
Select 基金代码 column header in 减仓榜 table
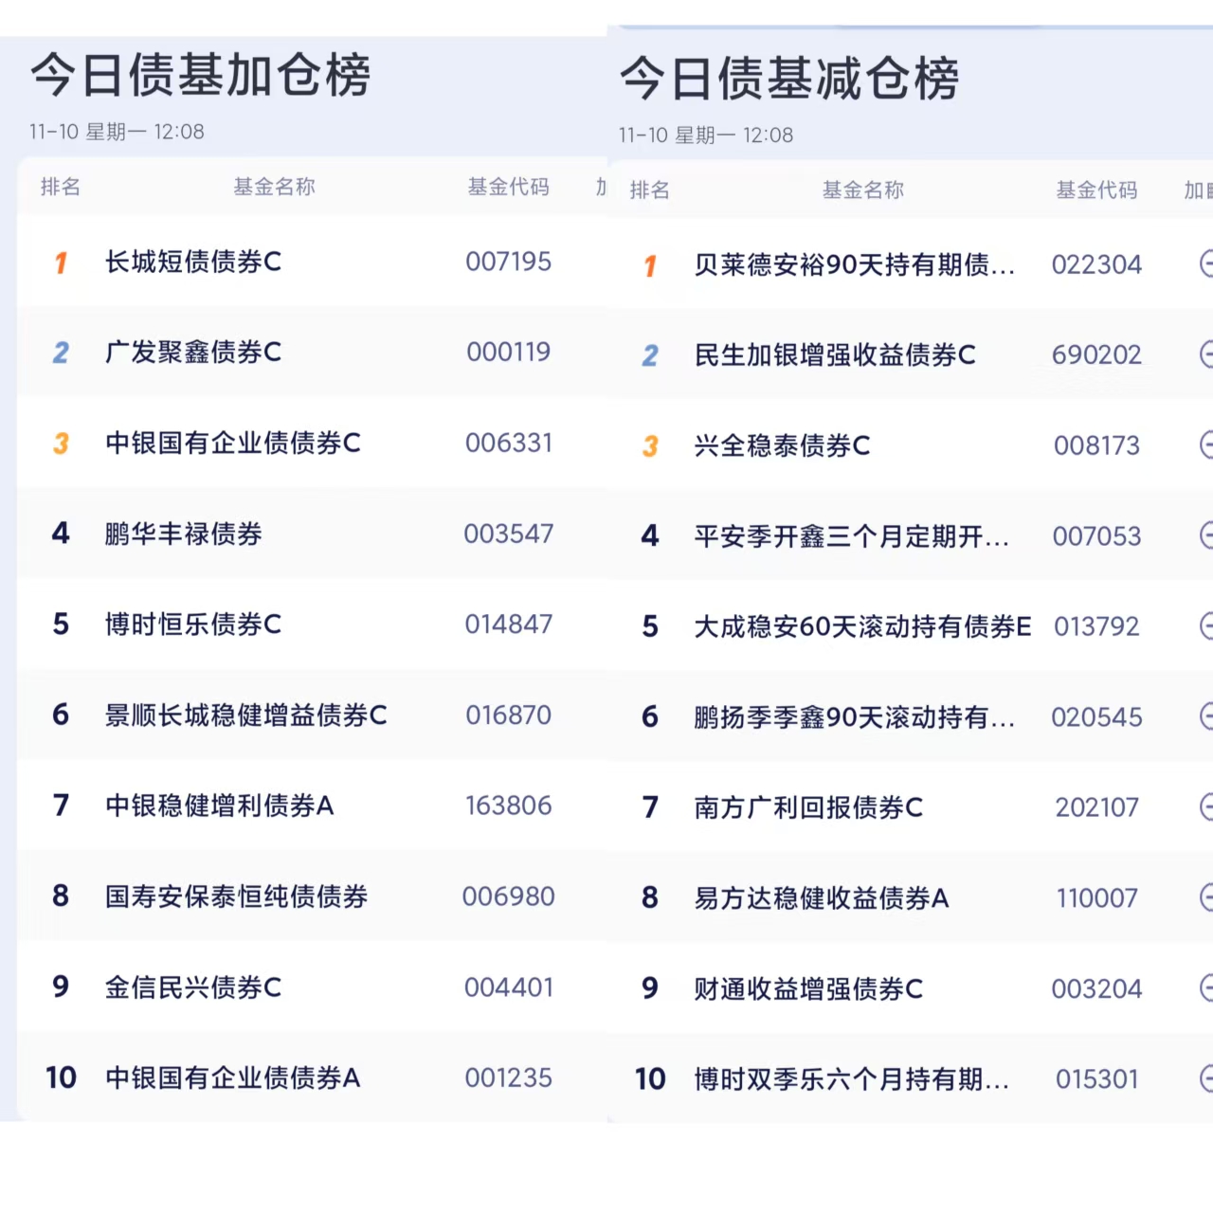pos(1097,190)
